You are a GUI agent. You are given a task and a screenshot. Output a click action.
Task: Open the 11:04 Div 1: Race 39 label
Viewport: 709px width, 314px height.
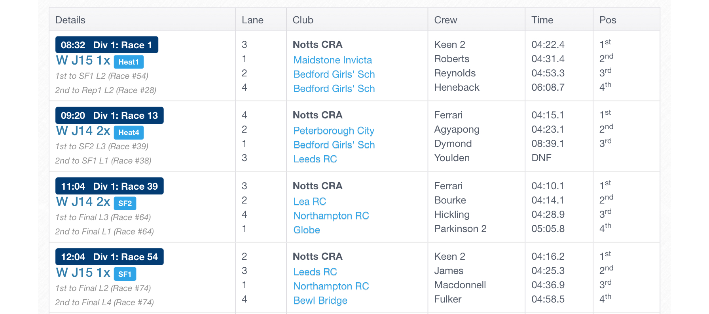[x=110, y=186]
